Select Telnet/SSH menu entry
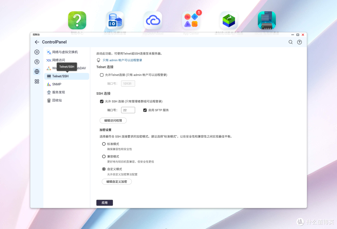 point(67,76)
